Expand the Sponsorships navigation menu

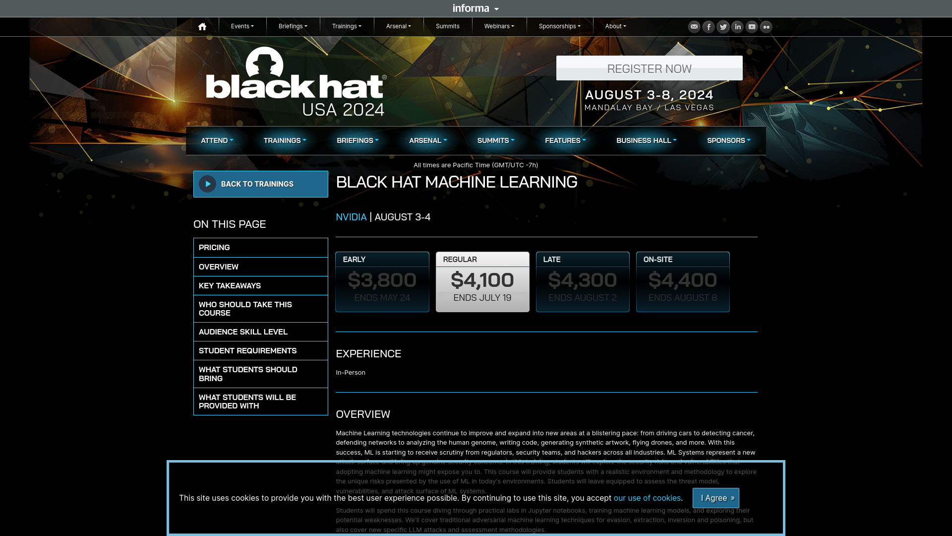[x=560, y=26]
